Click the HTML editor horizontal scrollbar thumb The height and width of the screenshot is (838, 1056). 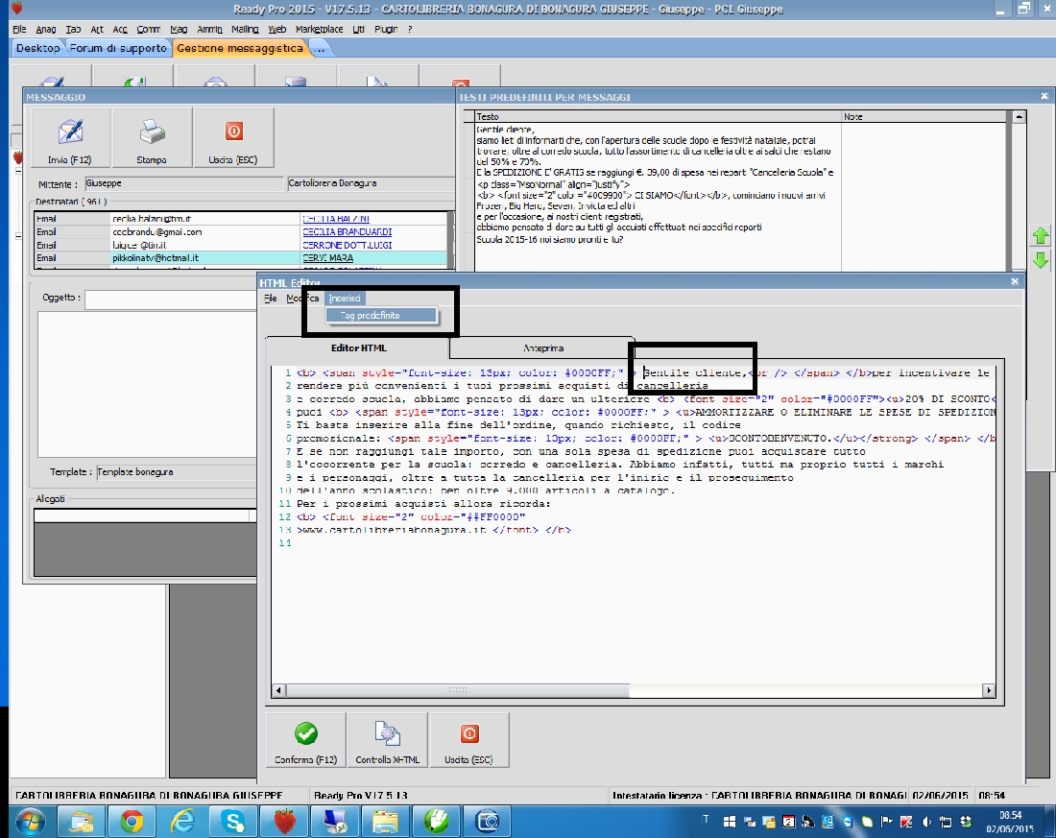pos(457,690)
